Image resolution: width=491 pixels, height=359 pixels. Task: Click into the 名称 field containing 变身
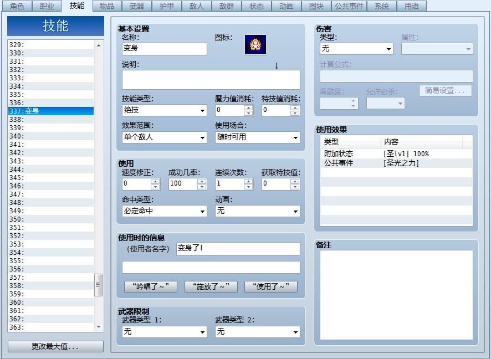165,49
